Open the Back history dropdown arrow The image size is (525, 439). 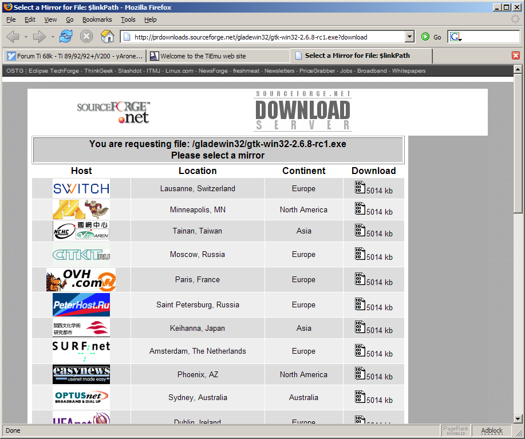point(26,37)
